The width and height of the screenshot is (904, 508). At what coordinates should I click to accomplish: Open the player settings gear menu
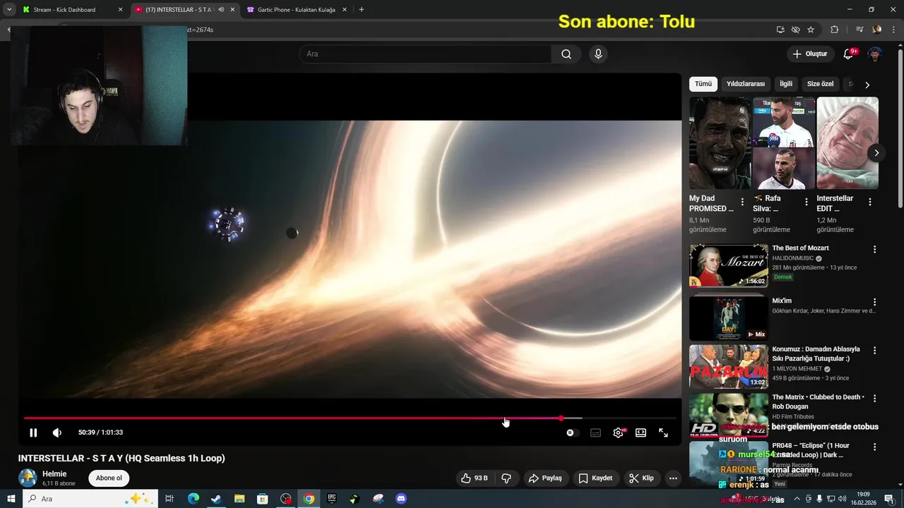[x=618, y=433]
